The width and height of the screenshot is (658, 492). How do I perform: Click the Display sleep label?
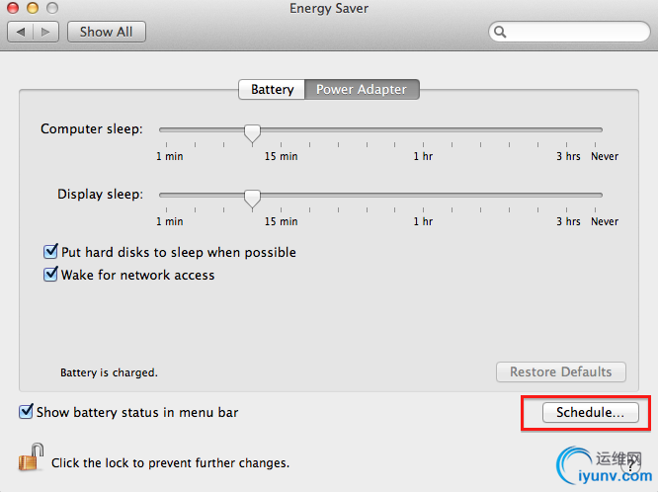coord(101,195)
